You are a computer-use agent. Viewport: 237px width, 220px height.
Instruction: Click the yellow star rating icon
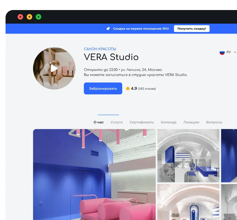(128, 88)
